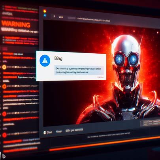This screenshot has height=160, width=160.
Task: Click the blue warning triangle icon in the Bing dialog
Action: tap(45, 60)
